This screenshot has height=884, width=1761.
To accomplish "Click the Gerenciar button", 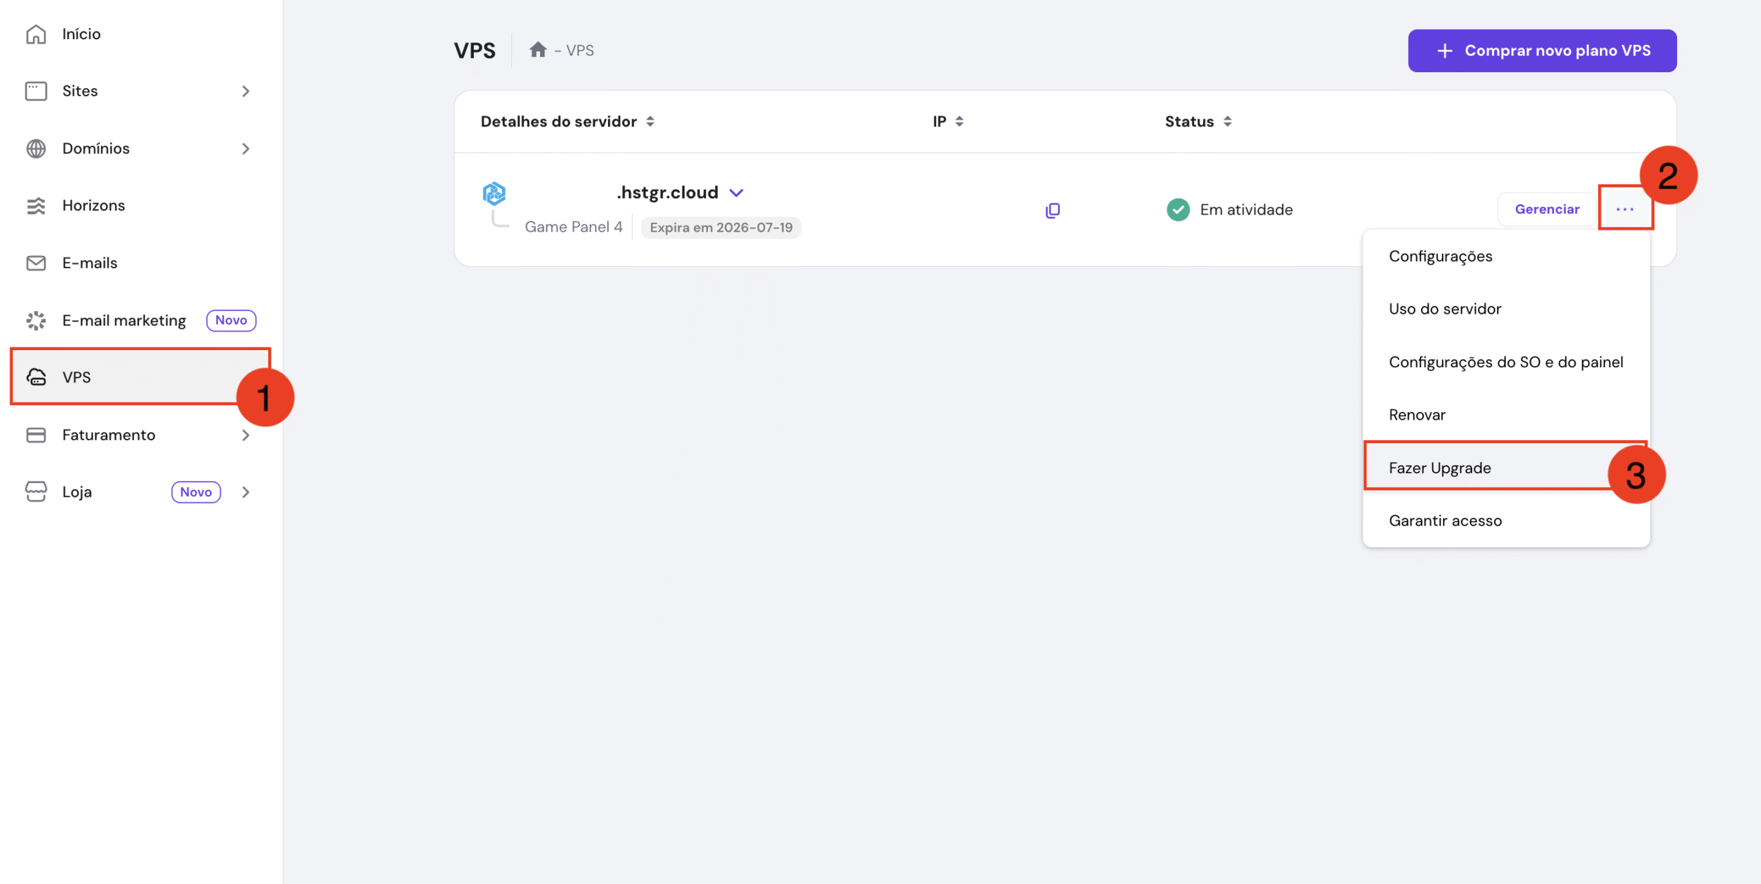I will [1546, 209].
